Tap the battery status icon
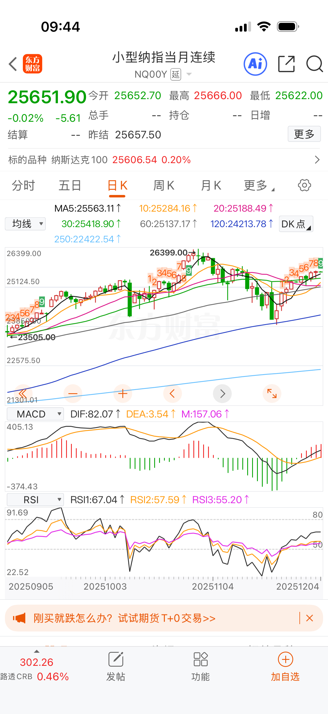 (288, 27)
